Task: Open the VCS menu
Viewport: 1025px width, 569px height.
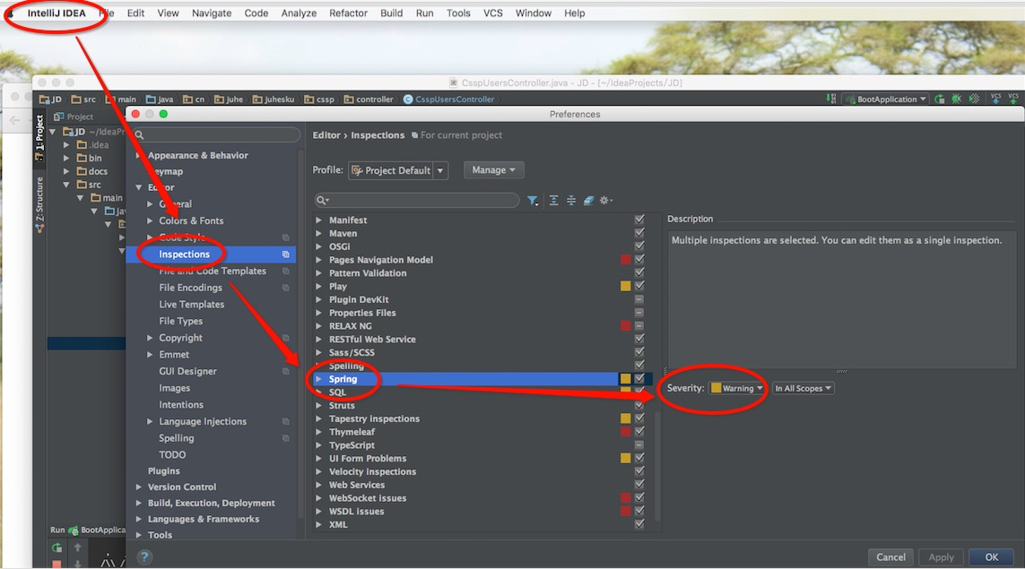Action: click(x=493, y=13)
